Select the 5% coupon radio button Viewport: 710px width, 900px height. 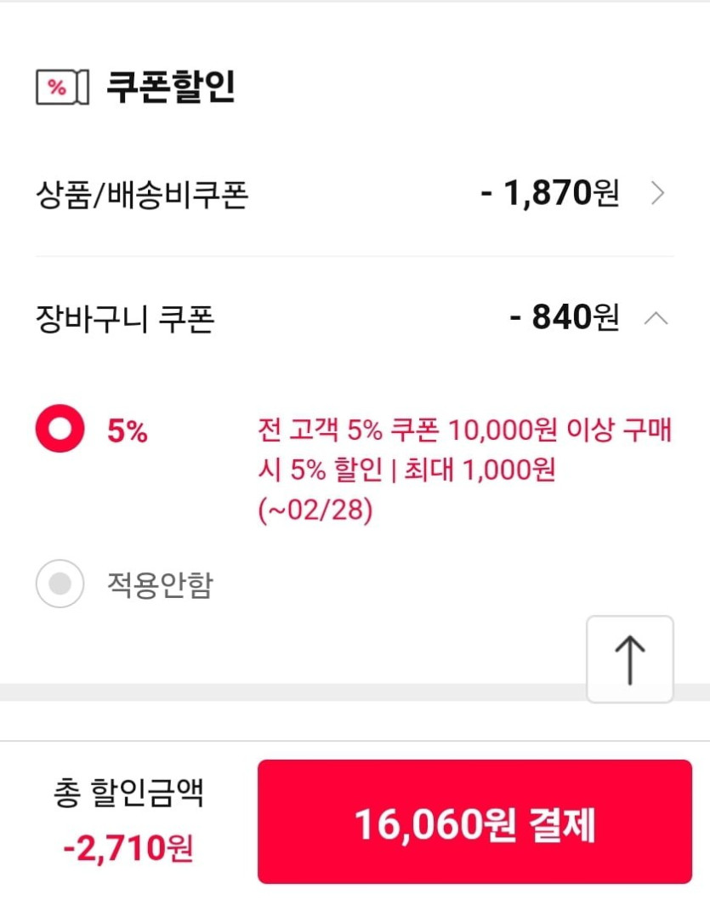click(60, 430)
